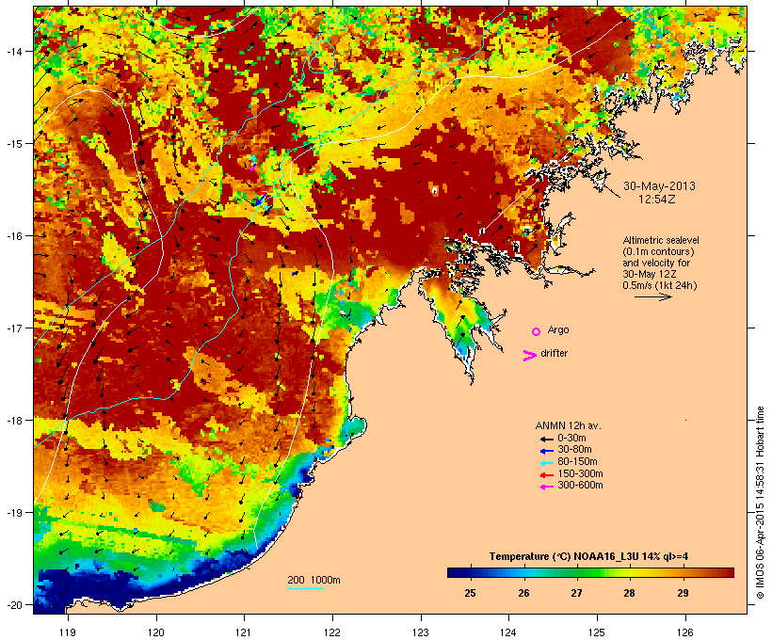
Task: Click longitude label 123
Action: click(x=421, y=632)
